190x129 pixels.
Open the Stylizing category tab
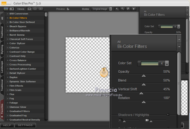tap(2, 49)
